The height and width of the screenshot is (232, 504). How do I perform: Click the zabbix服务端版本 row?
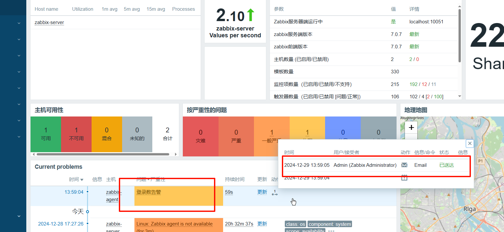click(364, 34)
